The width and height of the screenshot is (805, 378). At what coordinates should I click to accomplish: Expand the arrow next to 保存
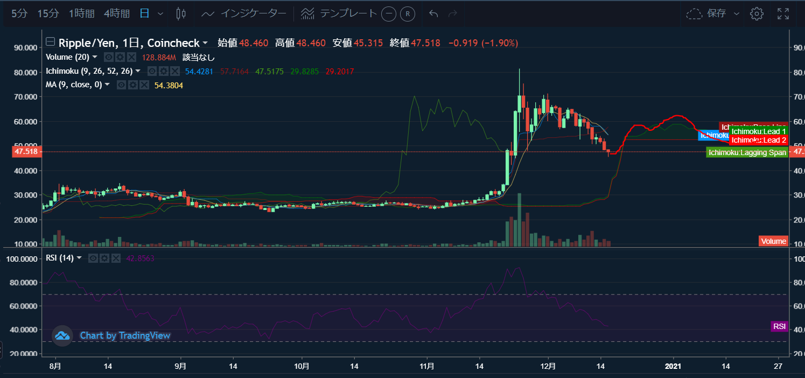pos(737,14)
